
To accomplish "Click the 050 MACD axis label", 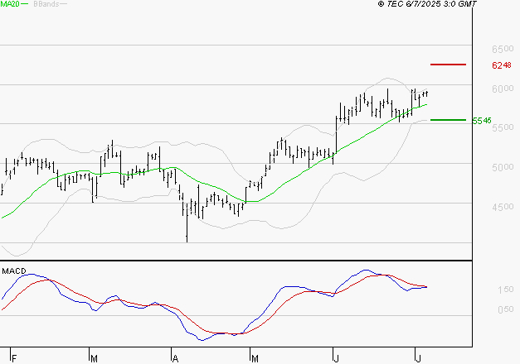I will click(x=504, y=309).
